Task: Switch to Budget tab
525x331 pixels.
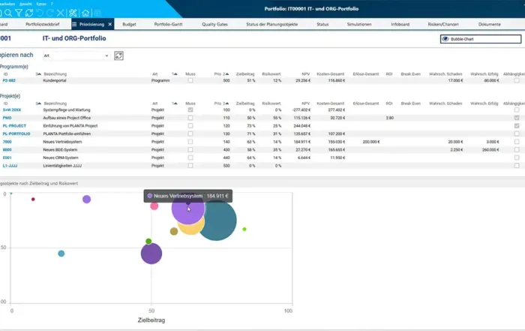Action: (129, 24)
